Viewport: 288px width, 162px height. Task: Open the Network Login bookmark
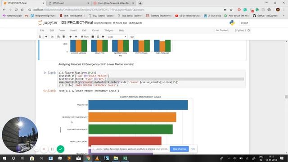[x=12, y=16]
